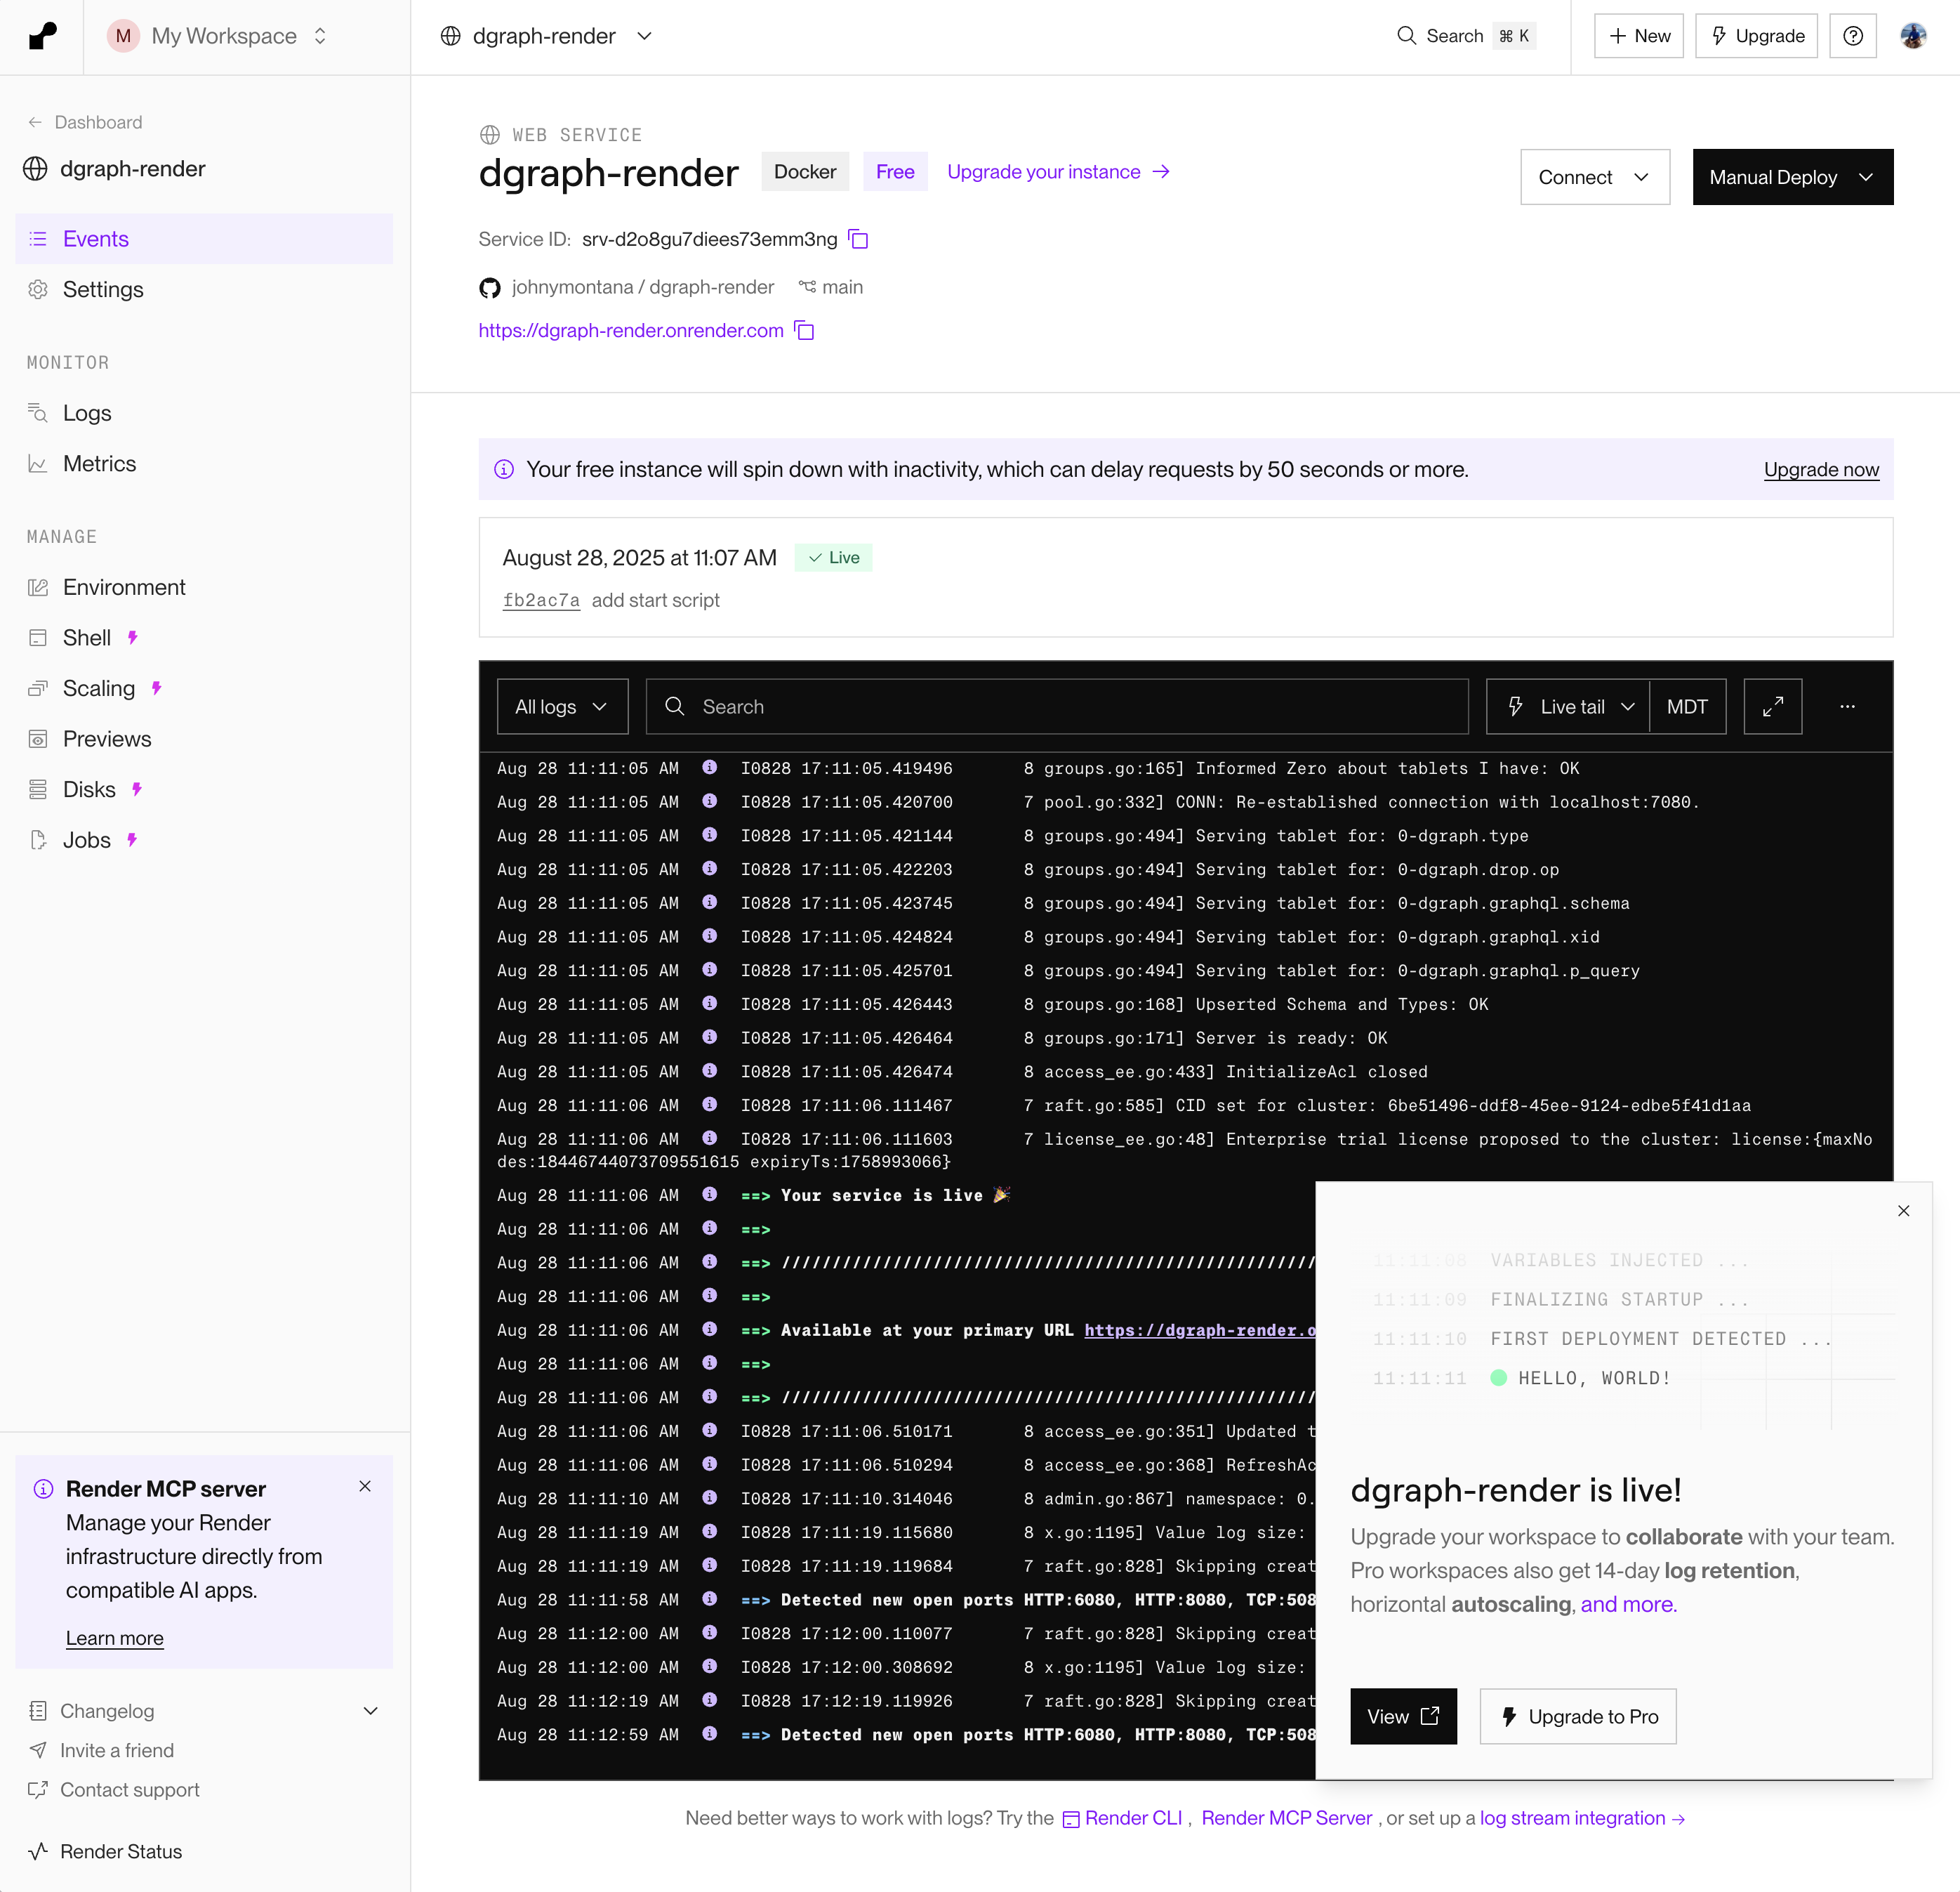Click info icon on Your service is live log

point(709,1194)
